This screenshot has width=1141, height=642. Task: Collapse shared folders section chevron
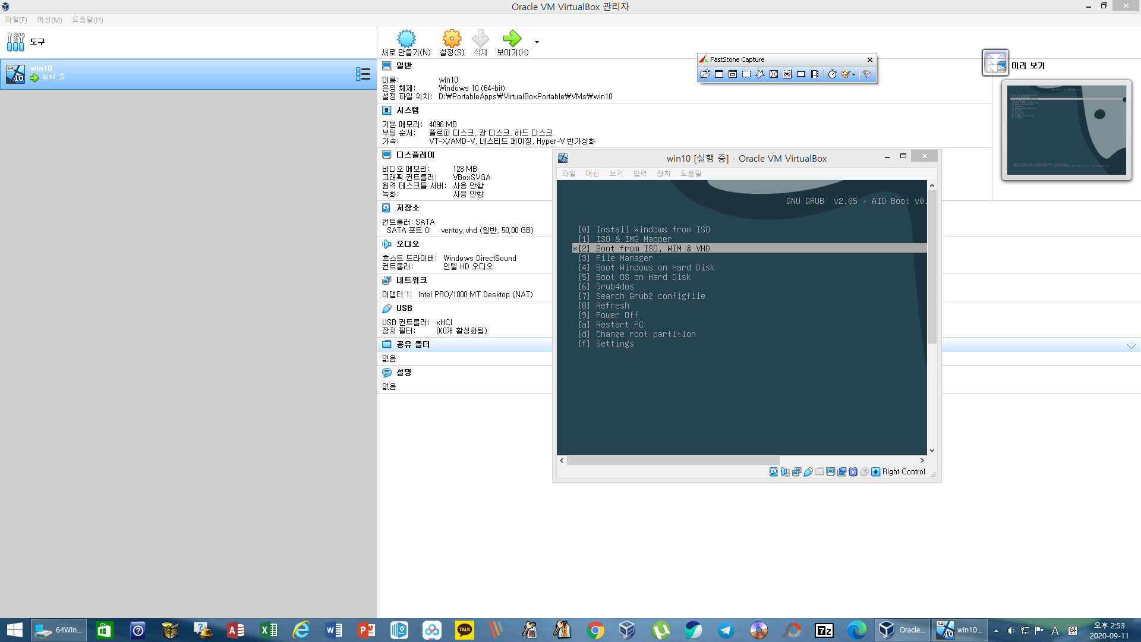[x=1131, y=346]
